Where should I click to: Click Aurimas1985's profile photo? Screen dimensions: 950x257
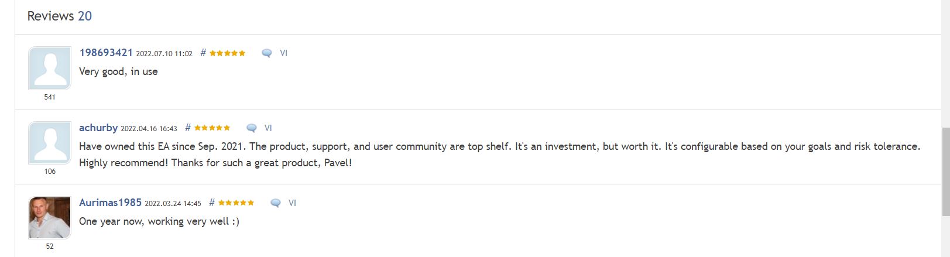point(50,218)
